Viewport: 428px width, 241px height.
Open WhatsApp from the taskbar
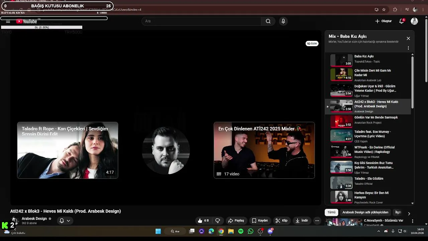250,231
